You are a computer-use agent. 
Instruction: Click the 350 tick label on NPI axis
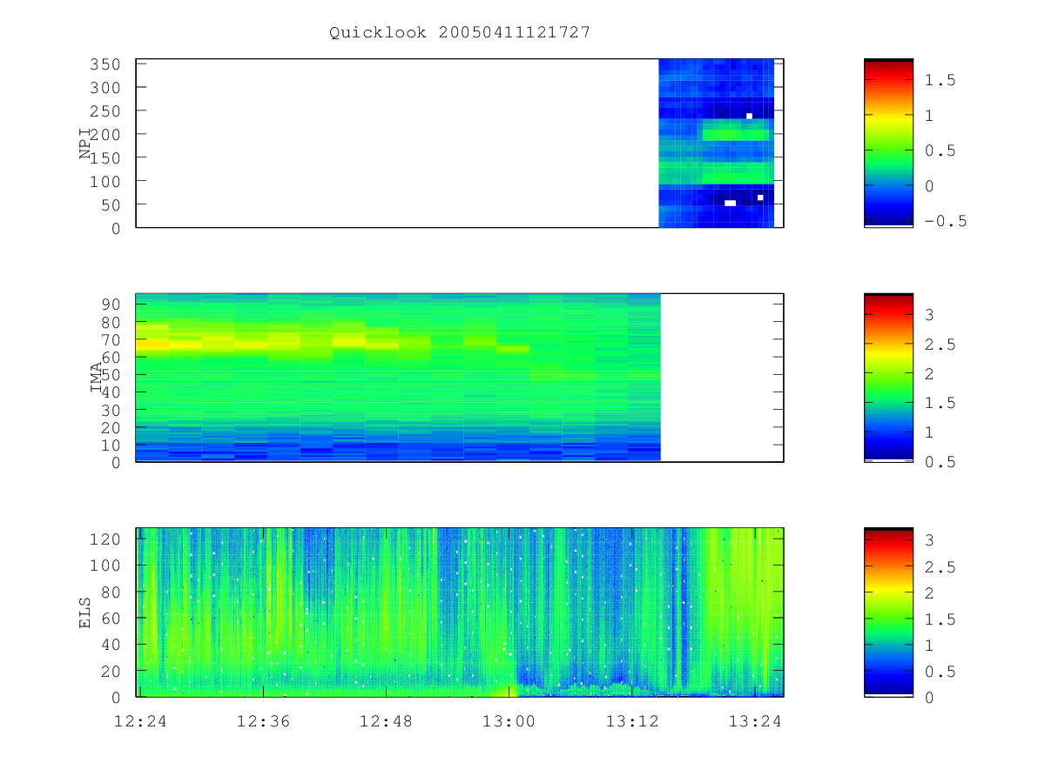[105, 64]
